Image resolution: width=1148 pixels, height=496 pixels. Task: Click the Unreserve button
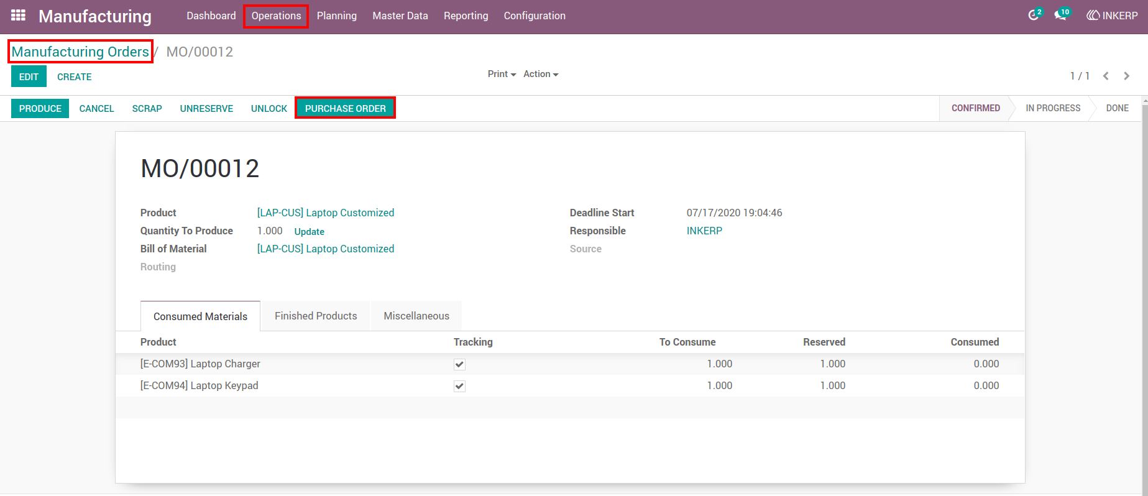click(x=206, y=108)
